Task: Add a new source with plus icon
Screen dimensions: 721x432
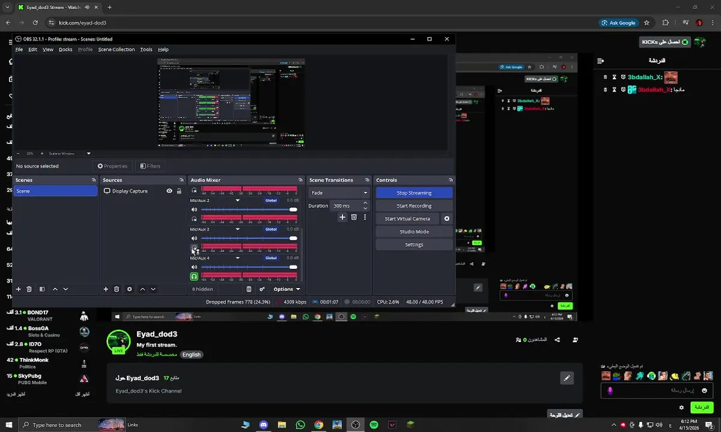Action: (106, 289)
